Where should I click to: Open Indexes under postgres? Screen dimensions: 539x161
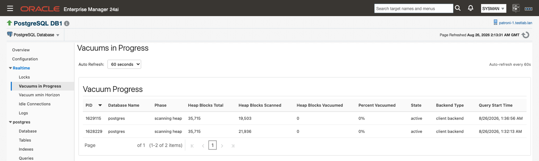point(26,149)
